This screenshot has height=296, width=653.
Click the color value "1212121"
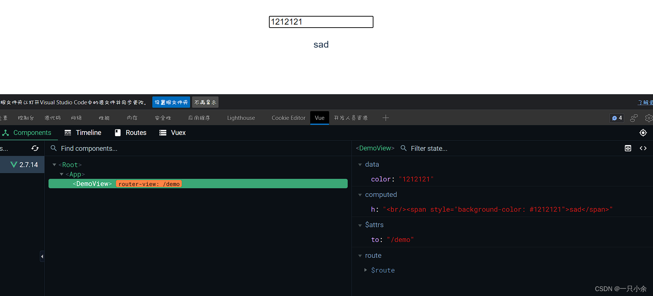tap(416, 179)
